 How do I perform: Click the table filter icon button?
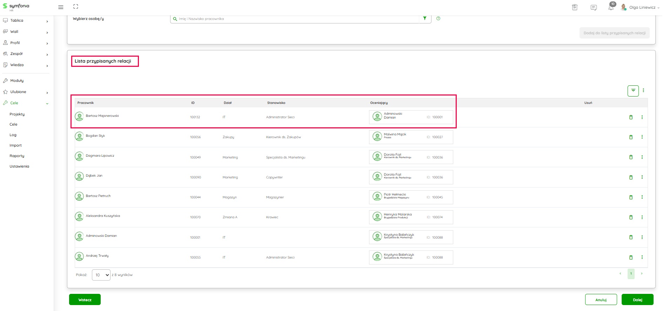[633, 91]
